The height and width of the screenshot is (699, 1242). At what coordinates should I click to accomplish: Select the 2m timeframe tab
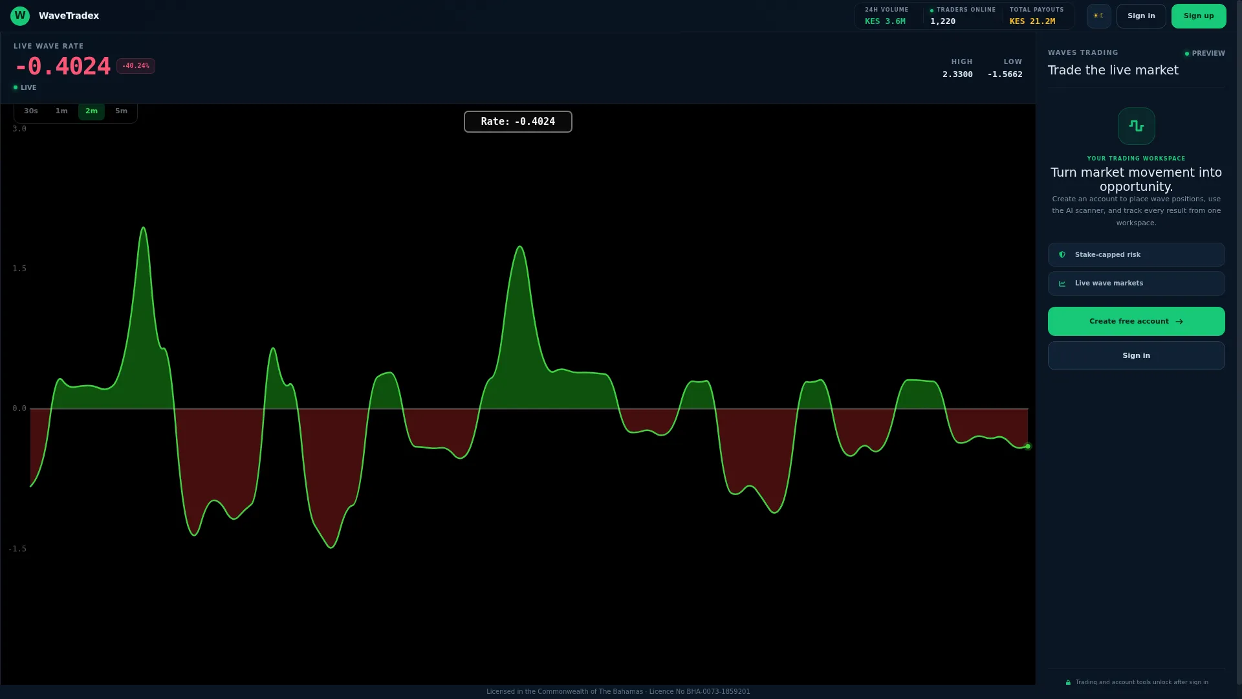point(91,111)
